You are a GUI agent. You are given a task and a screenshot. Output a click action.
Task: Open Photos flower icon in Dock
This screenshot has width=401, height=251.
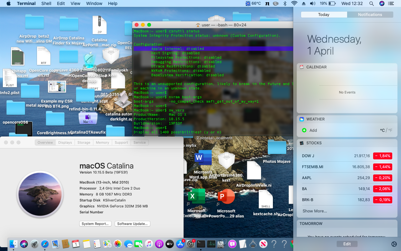coord(117,244)
